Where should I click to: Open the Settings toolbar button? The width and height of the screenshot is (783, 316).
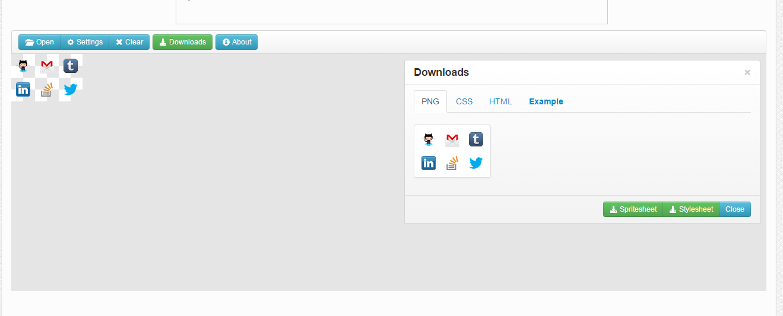[85, 42]
